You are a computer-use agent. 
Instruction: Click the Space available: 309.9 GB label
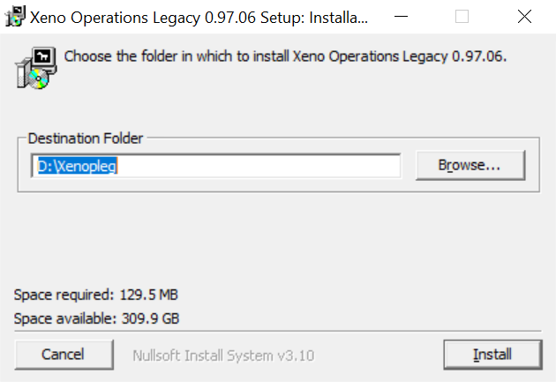click(96, 318)
